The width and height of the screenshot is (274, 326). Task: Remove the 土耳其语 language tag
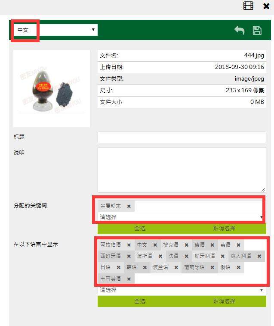pyautogui.click(x=129, y=279)
